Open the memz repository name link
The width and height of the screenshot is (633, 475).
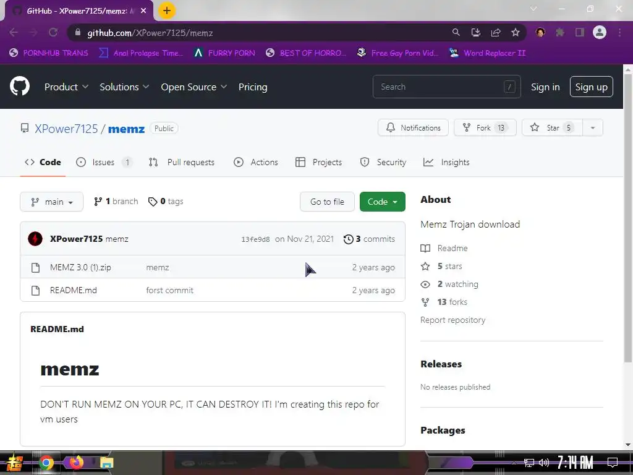click(126, 129)
